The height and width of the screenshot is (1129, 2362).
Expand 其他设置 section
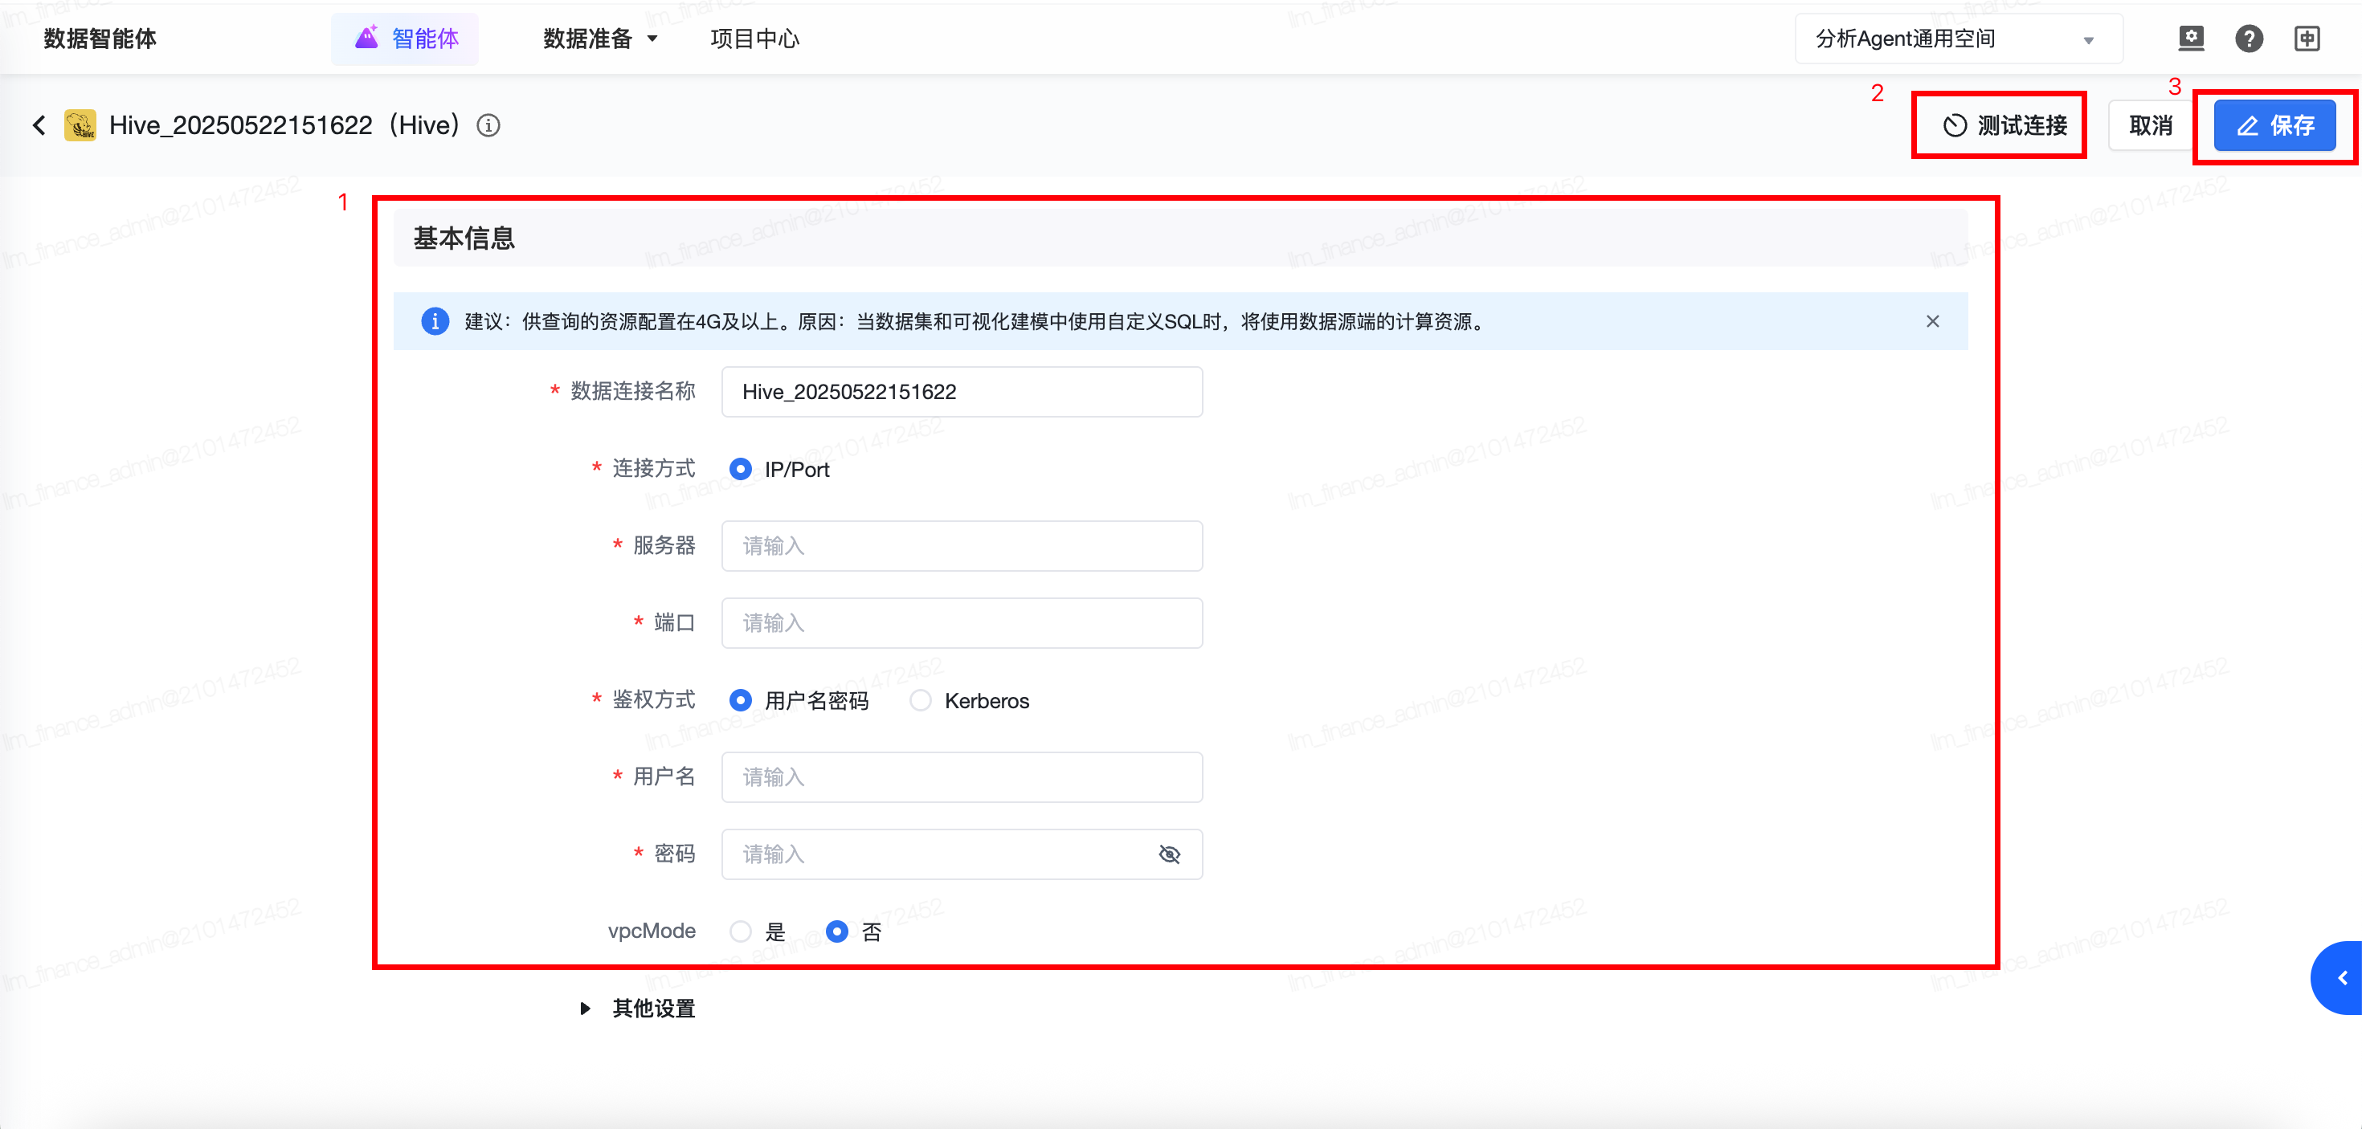(638, 1009)
